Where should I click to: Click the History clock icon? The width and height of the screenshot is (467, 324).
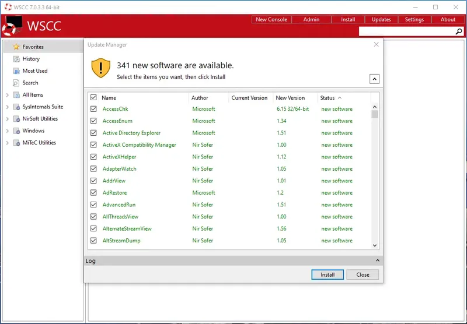(16, 59)
